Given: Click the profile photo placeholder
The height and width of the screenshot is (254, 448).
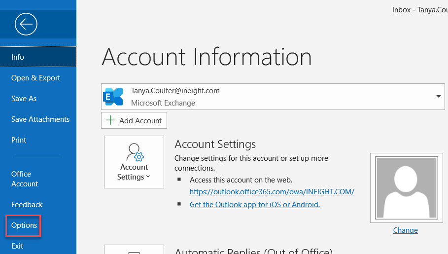Looking at the screenshot, I should pyautogui.click(x=407, y=187).
